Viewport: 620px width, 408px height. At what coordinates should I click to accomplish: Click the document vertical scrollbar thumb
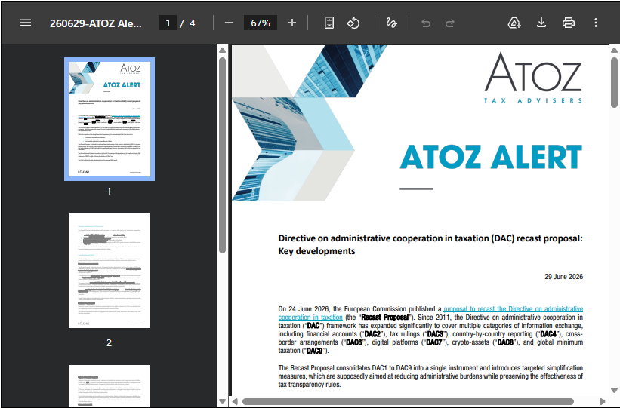point(614,82)
